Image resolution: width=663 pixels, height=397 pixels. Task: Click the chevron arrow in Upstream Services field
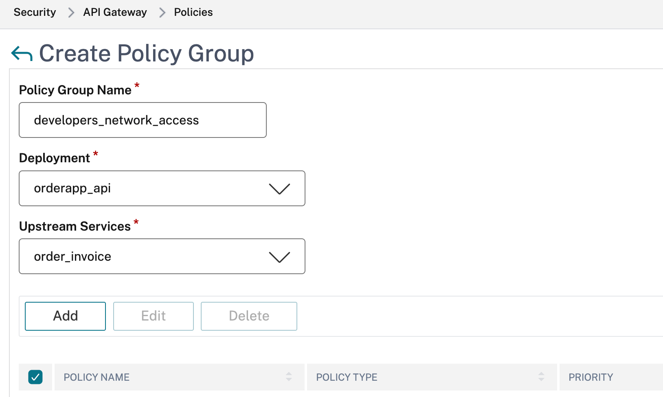[x=279, y=257]
